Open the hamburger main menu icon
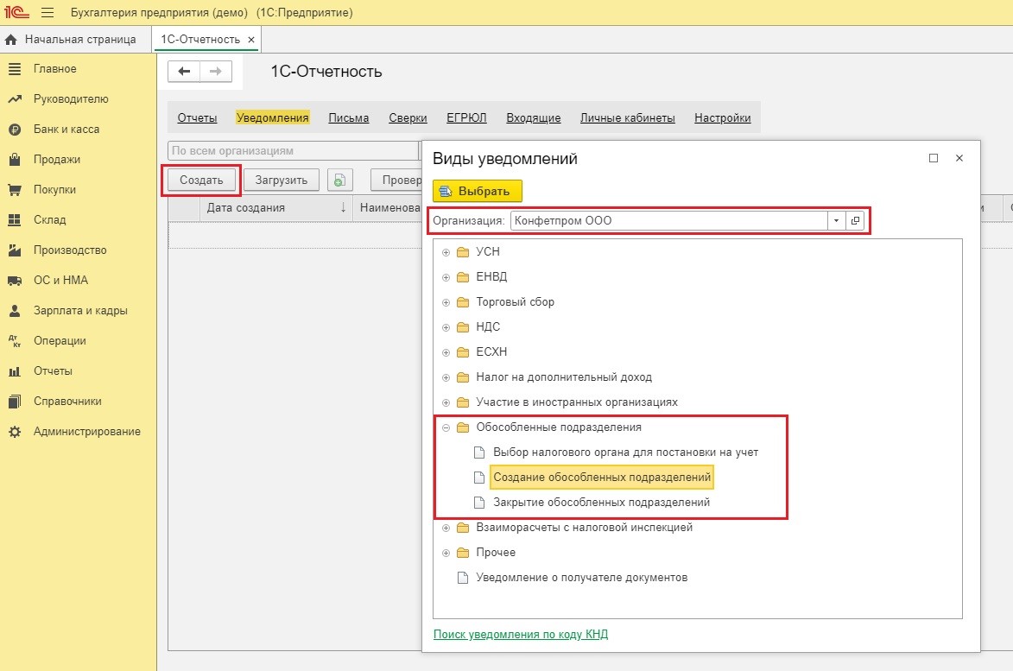Image resolution: width=1013 pixels, height=671 pixels. (47, 13)
